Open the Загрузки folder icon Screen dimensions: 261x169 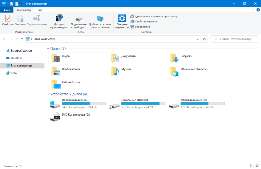coord(175,58)
